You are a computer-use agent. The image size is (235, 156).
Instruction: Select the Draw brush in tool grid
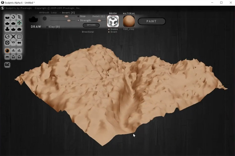(7, 23)
